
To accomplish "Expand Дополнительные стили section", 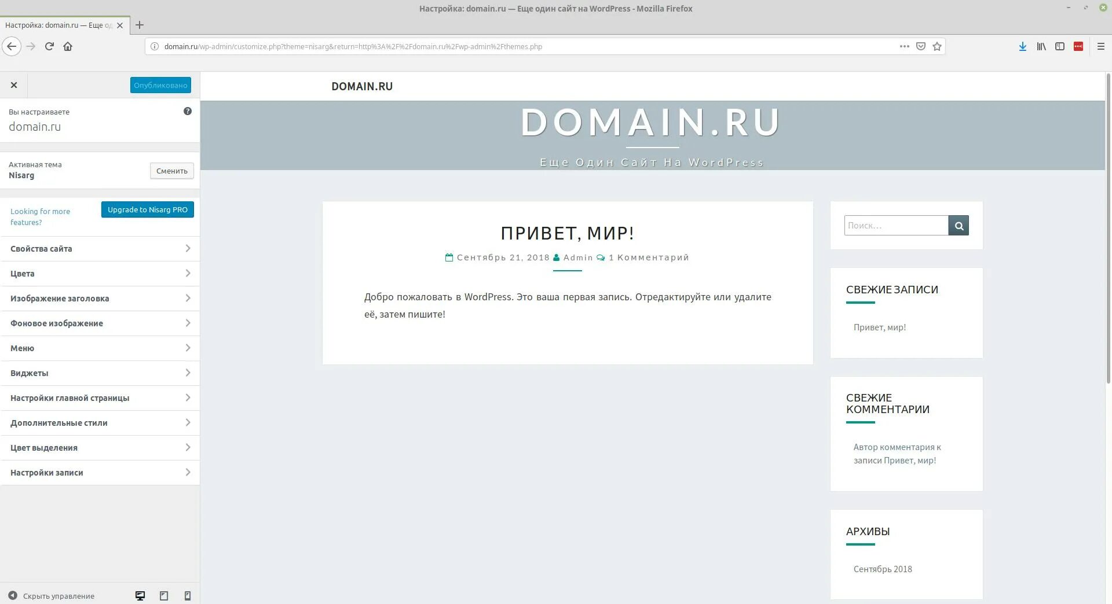I will tap(100, 423).
